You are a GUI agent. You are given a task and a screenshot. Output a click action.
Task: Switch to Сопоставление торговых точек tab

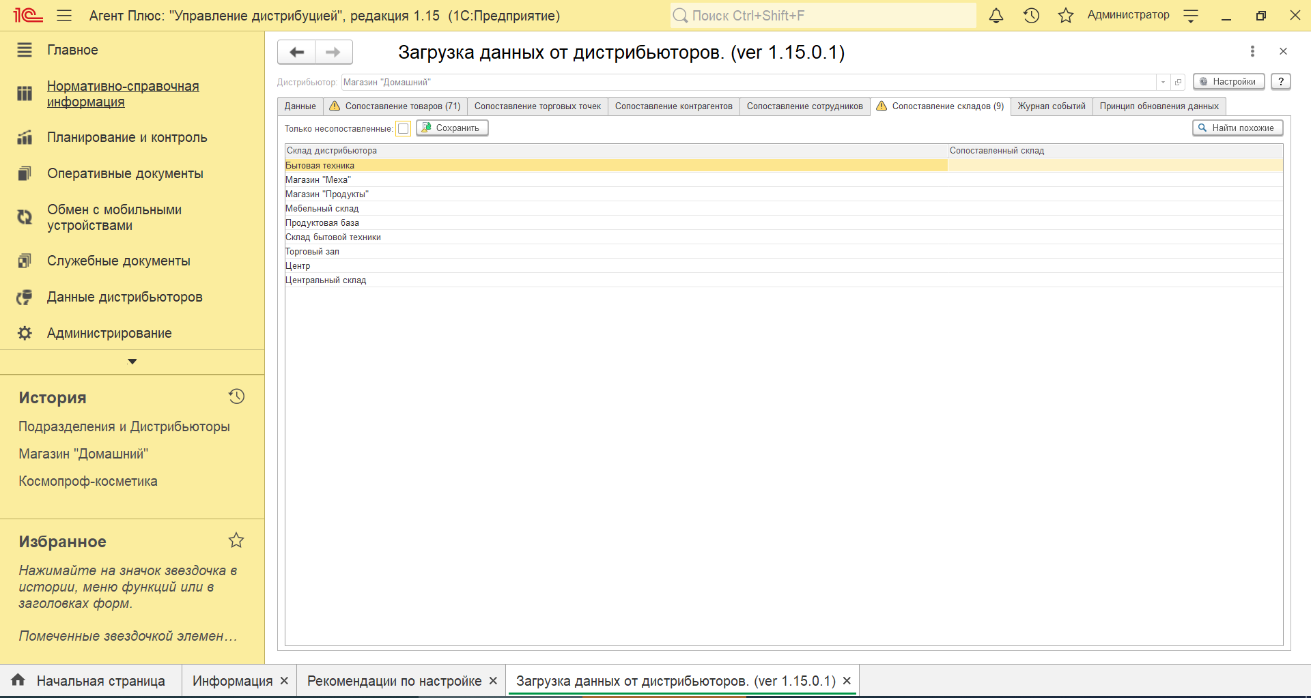(537, 106)
